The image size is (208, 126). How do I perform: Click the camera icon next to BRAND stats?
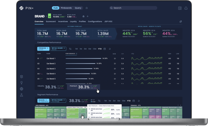point(84,17)
